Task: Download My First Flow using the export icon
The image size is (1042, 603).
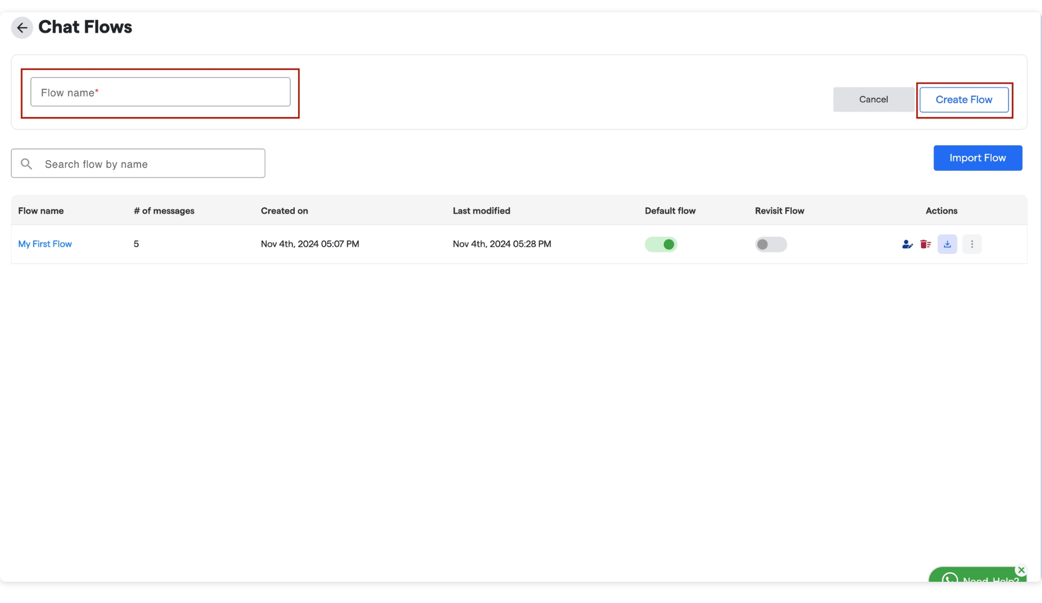Action: [947, 245]
